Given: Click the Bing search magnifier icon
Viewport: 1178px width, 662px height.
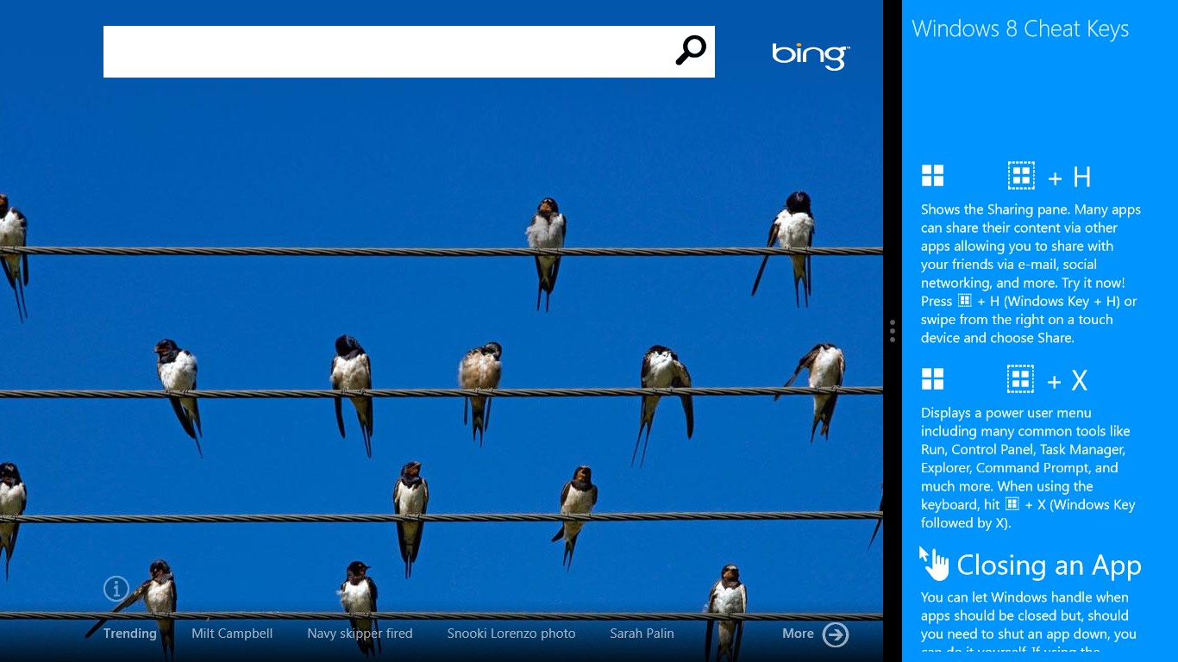Looking at the screenshot, I should 691,51.
